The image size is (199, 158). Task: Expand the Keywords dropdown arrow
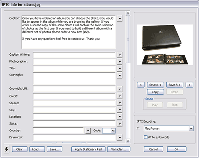(x=120, y=138)
